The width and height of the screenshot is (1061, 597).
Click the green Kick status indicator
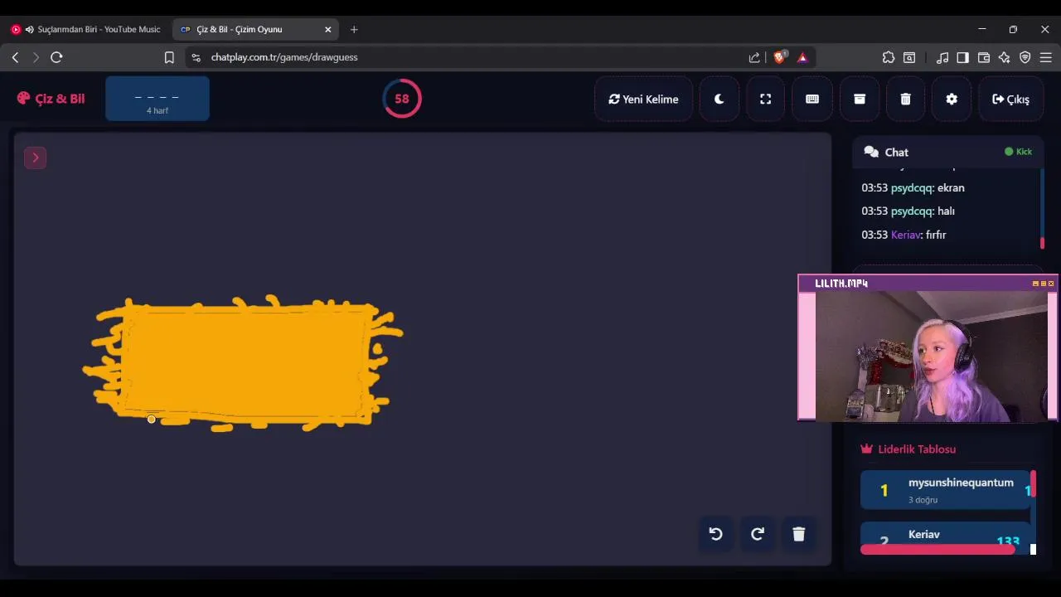click(1018, 152)
